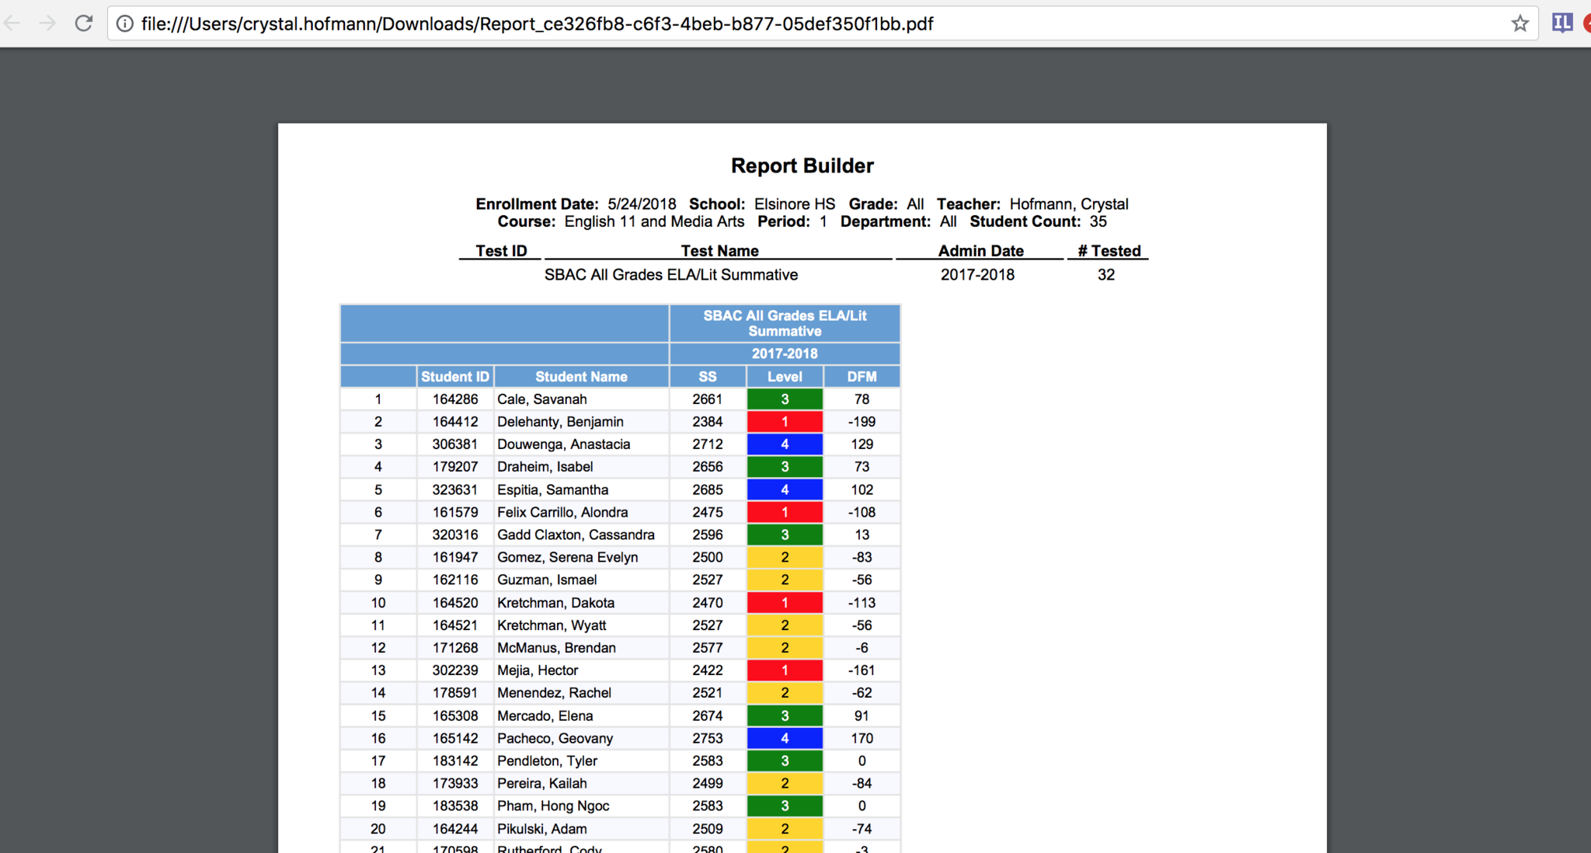Open the site info icon

(x=124, y=24)
